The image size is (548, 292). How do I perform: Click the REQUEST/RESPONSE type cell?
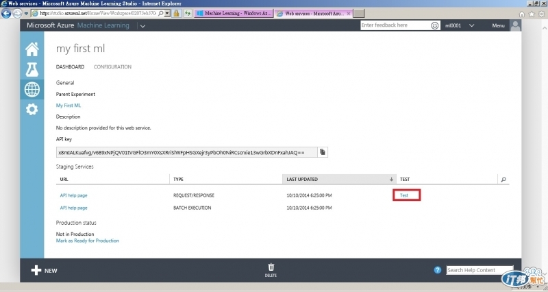(x=194, y=195)
